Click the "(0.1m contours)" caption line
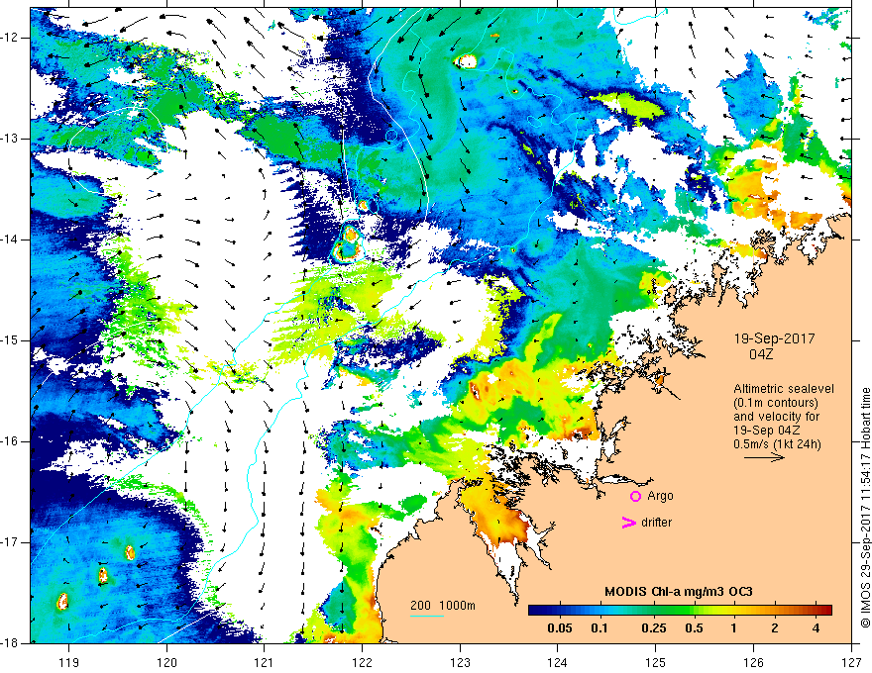Image resolution: width=872 pixels, height=673 pixels. pos(776,403)
